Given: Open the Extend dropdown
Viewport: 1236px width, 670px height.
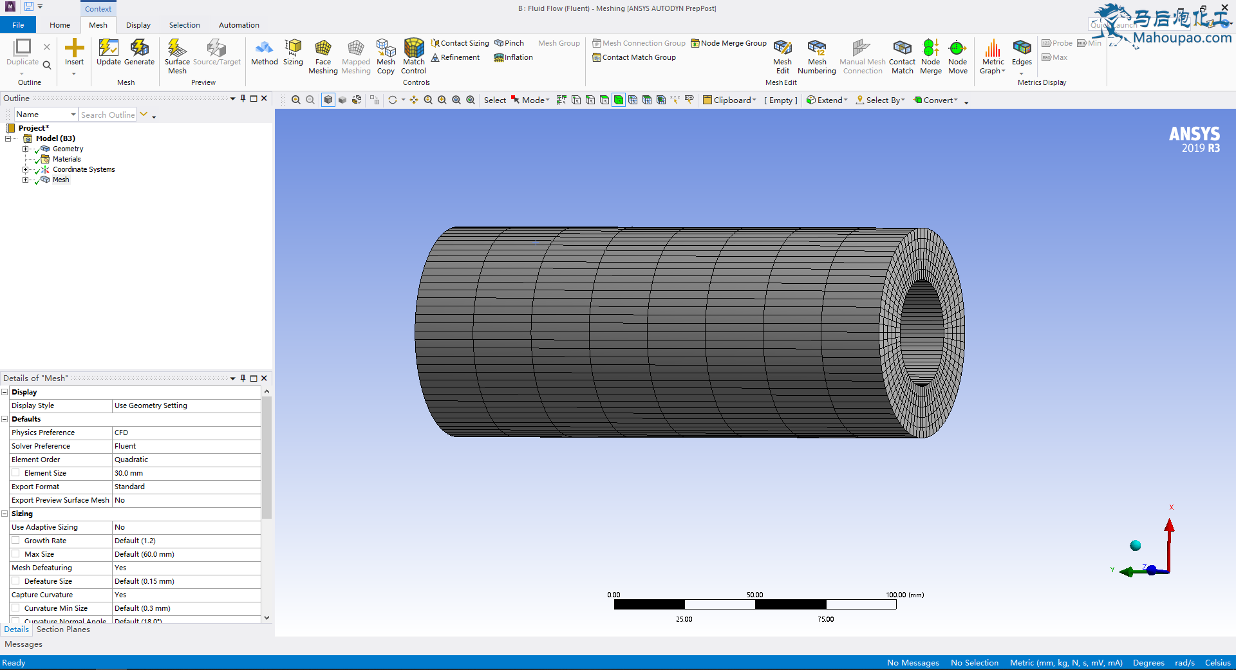Looking at the screenshot, I should pos(827,100).
